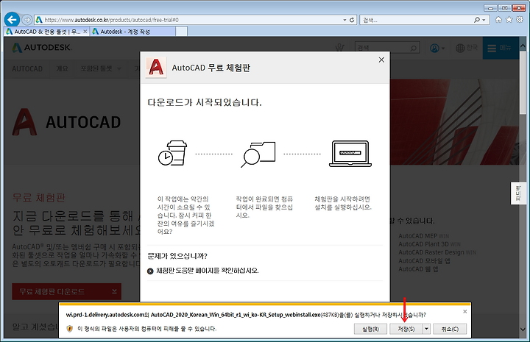530x342 pixels.
Task: Click the arrow bullet beside 체험판 도움말
Action: [x=150, y=271]
